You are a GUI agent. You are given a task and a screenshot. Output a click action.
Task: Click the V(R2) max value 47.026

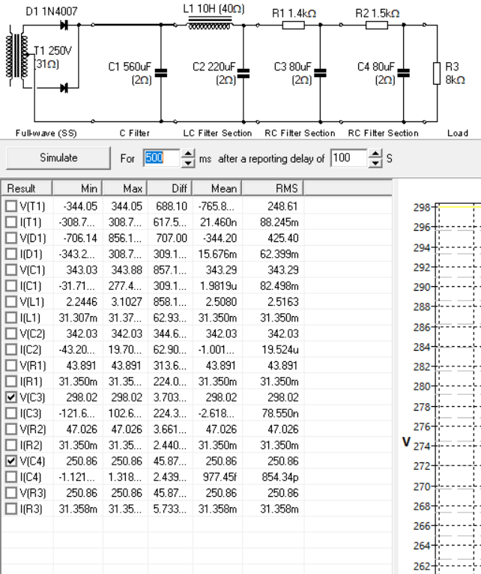pyautogui.click(x=127, y=429)
